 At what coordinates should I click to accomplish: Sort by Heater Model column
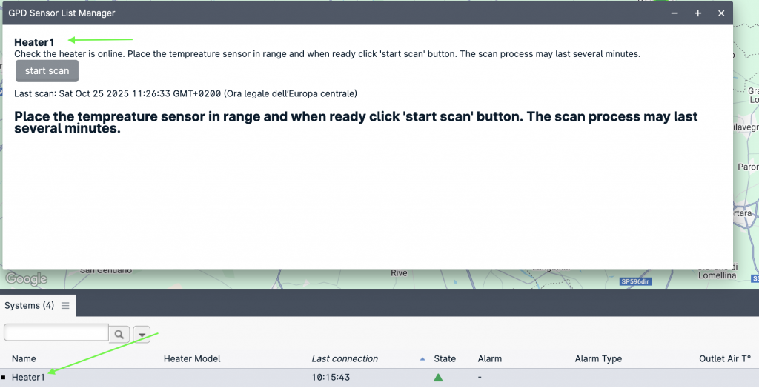tap(192, 358)
